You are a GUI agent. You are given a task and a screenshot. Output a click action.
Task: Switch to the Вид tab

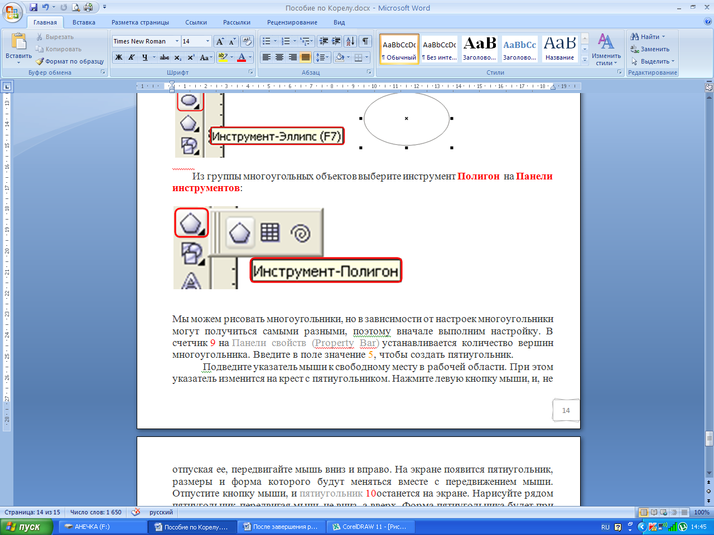[339, 22]
